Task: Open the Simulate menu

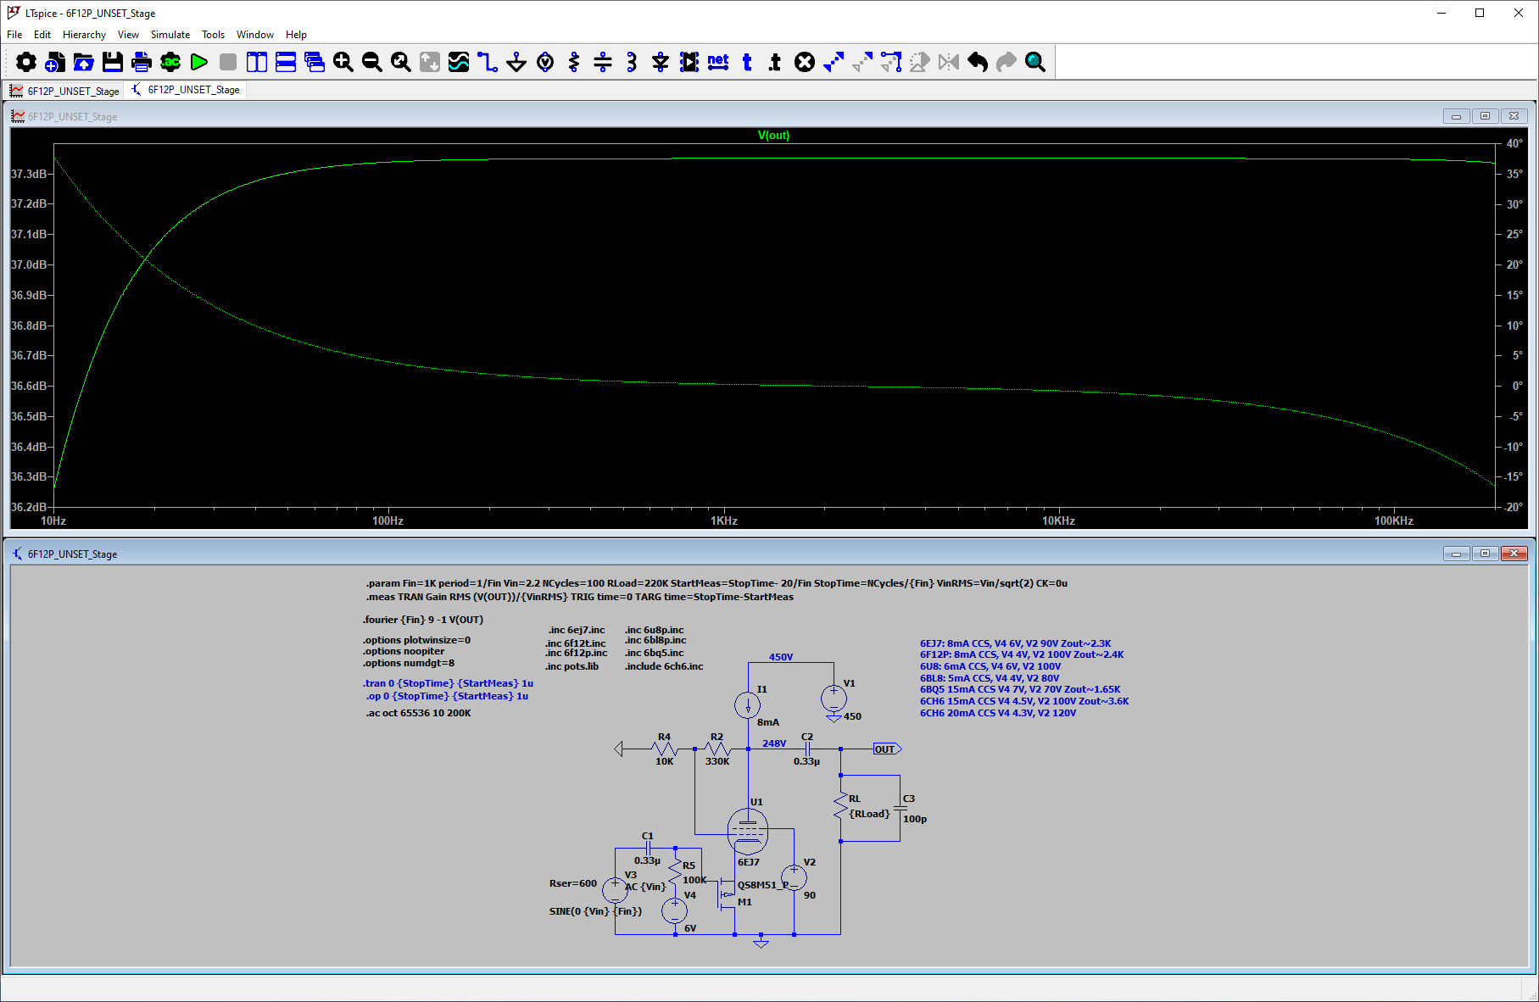Action: [x=170, y=35]
